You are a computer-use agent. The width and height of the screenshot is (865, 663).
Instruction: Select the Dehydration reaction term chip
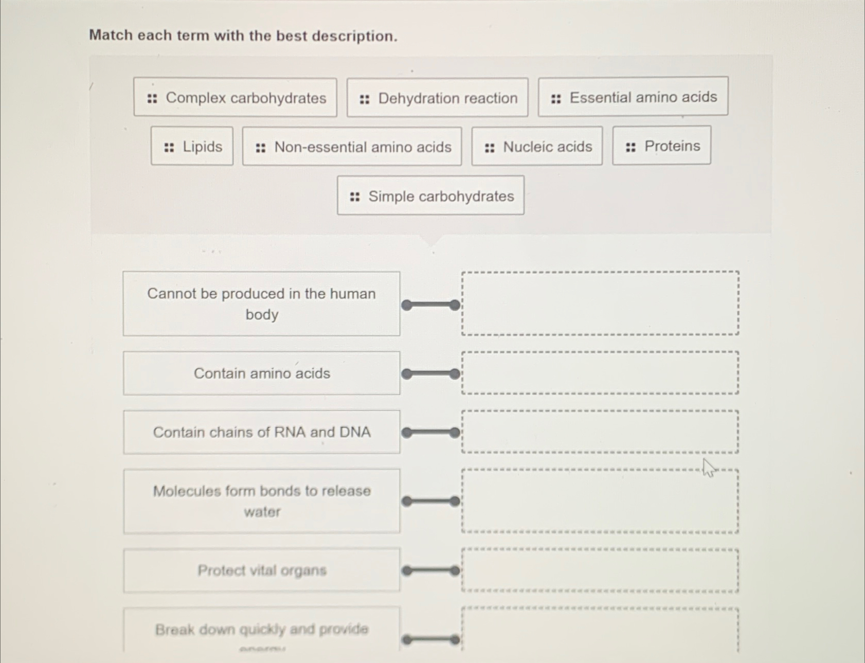pyautogui.click(x=437, y=98)
